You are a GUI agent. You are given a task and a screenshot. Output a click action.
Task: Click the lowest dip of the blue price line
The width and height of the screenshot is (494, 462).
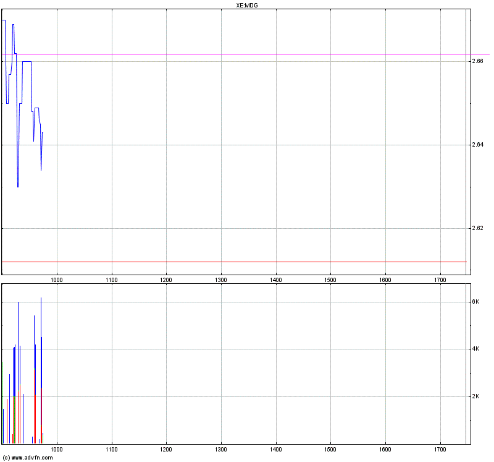(x=18, y=186)
